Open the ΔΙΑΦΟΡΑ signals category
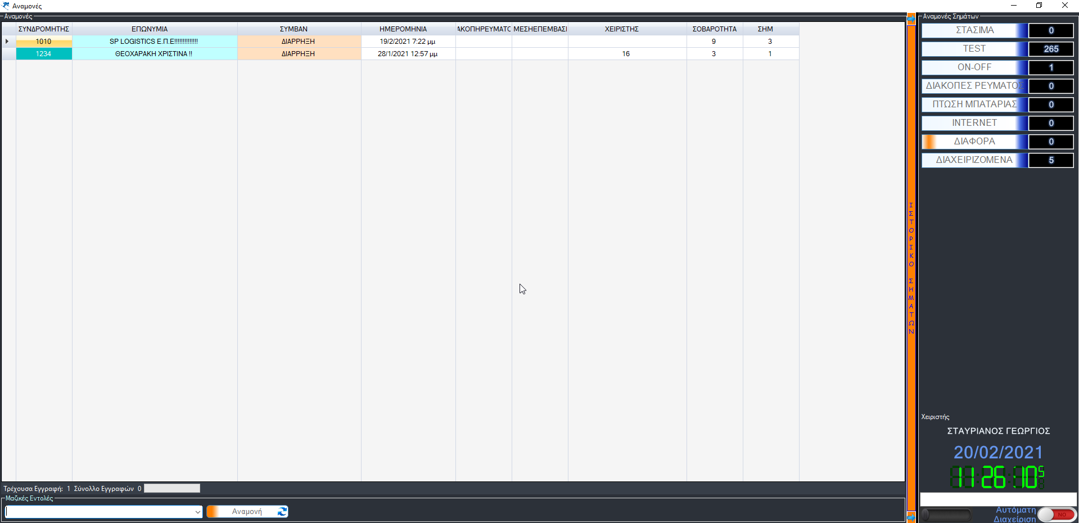 (974, 142)
